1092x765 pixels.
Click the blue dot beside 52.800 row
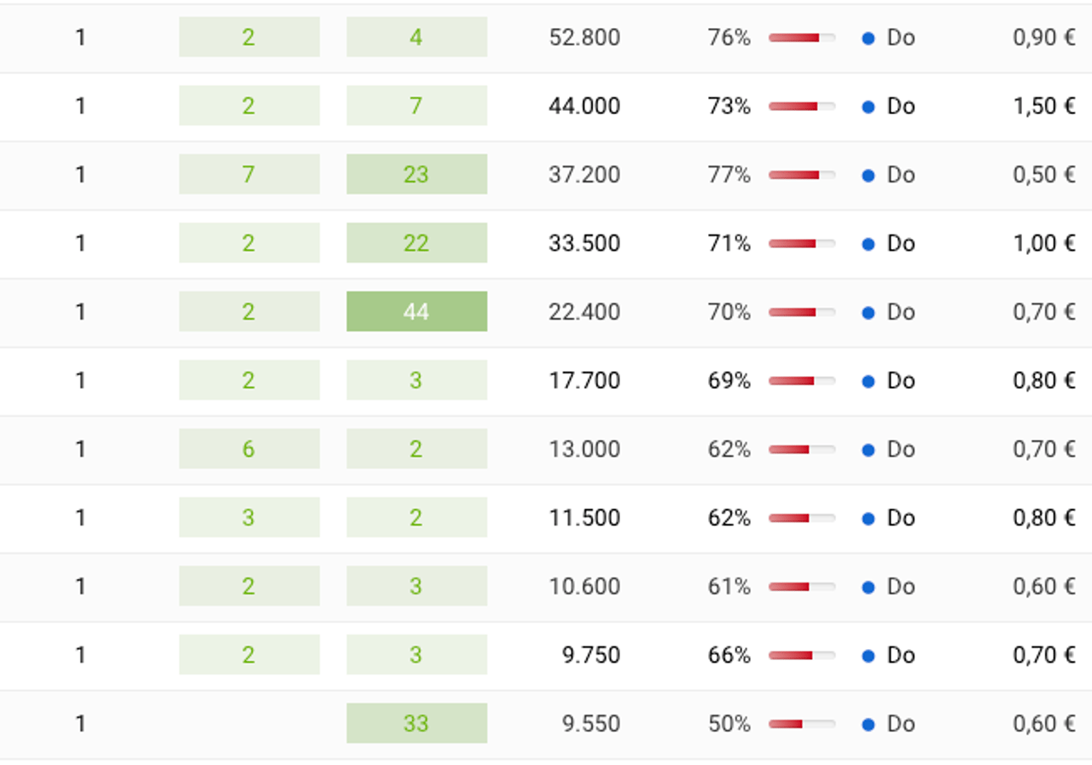point(868,38)
